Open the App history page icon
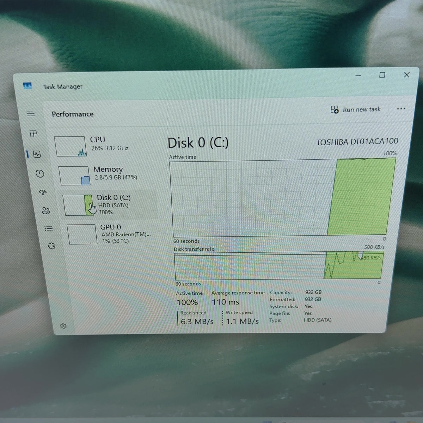 click(x=40, y=173)
